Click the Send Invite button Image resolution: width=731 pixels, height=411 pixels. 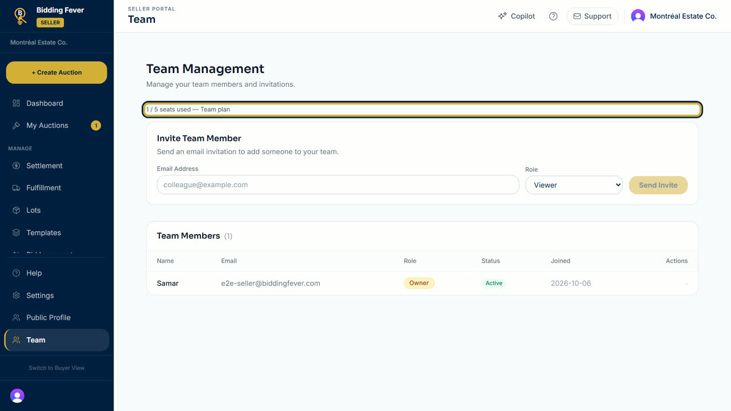(x=658, y=185)
